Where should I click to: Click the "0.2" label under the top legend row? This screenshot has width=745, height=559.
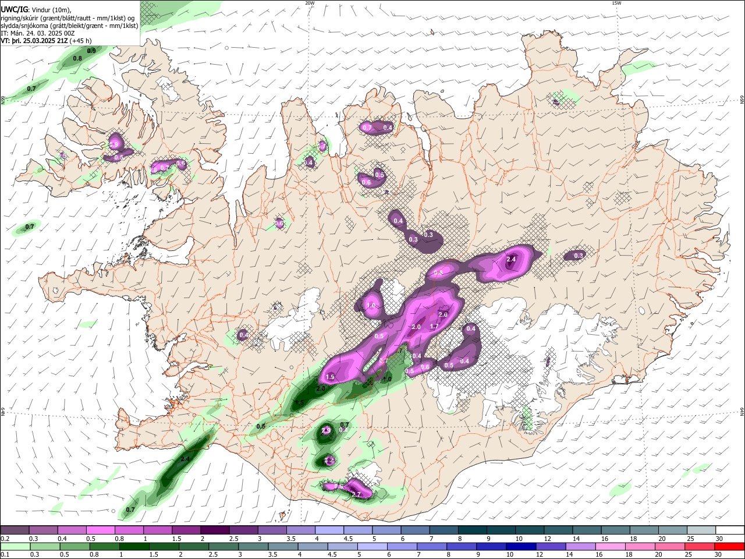pyautogui.click(x=5, y=539)
